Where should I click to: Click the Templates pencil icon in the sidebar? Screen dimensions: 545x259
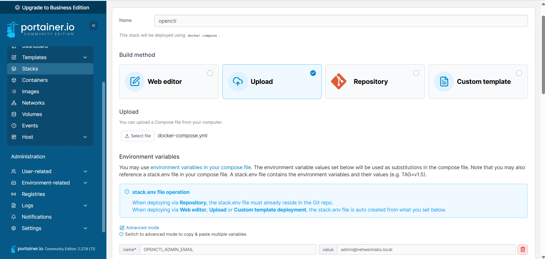point(14,57)
